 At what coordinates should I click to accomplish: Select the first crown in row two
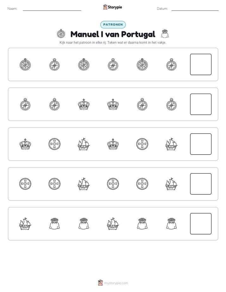click(x=84, y=104)
